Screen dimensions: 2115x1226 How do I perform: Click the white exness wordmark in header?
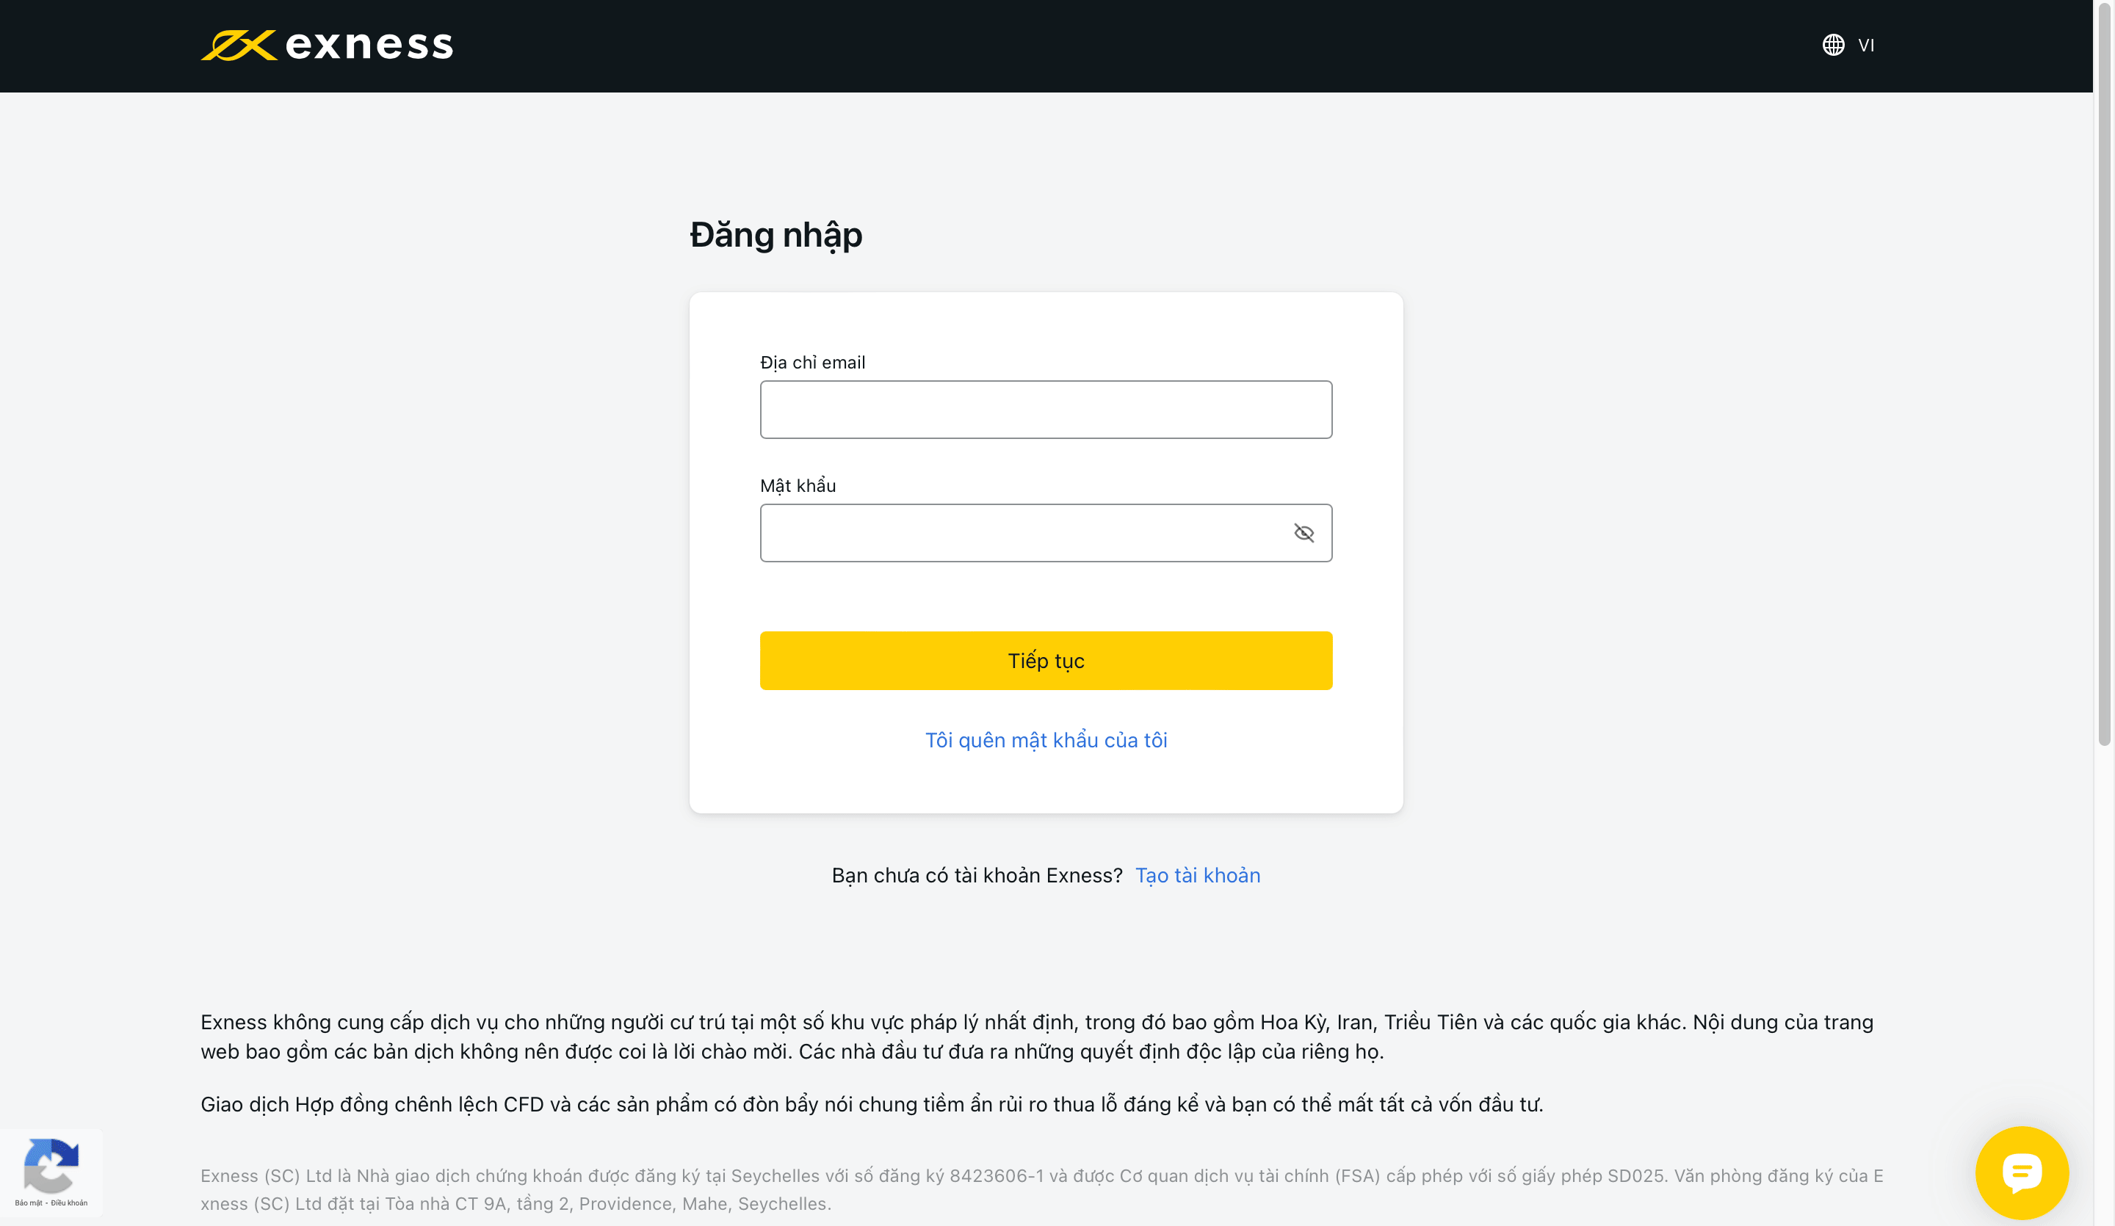click(x=369, y=46)
